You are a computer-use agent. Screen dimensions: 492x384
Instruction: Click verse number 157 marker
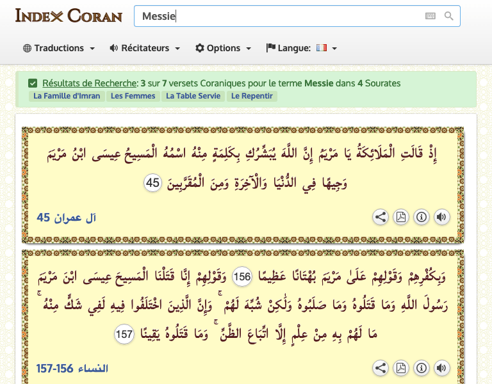tap(124, 334)
